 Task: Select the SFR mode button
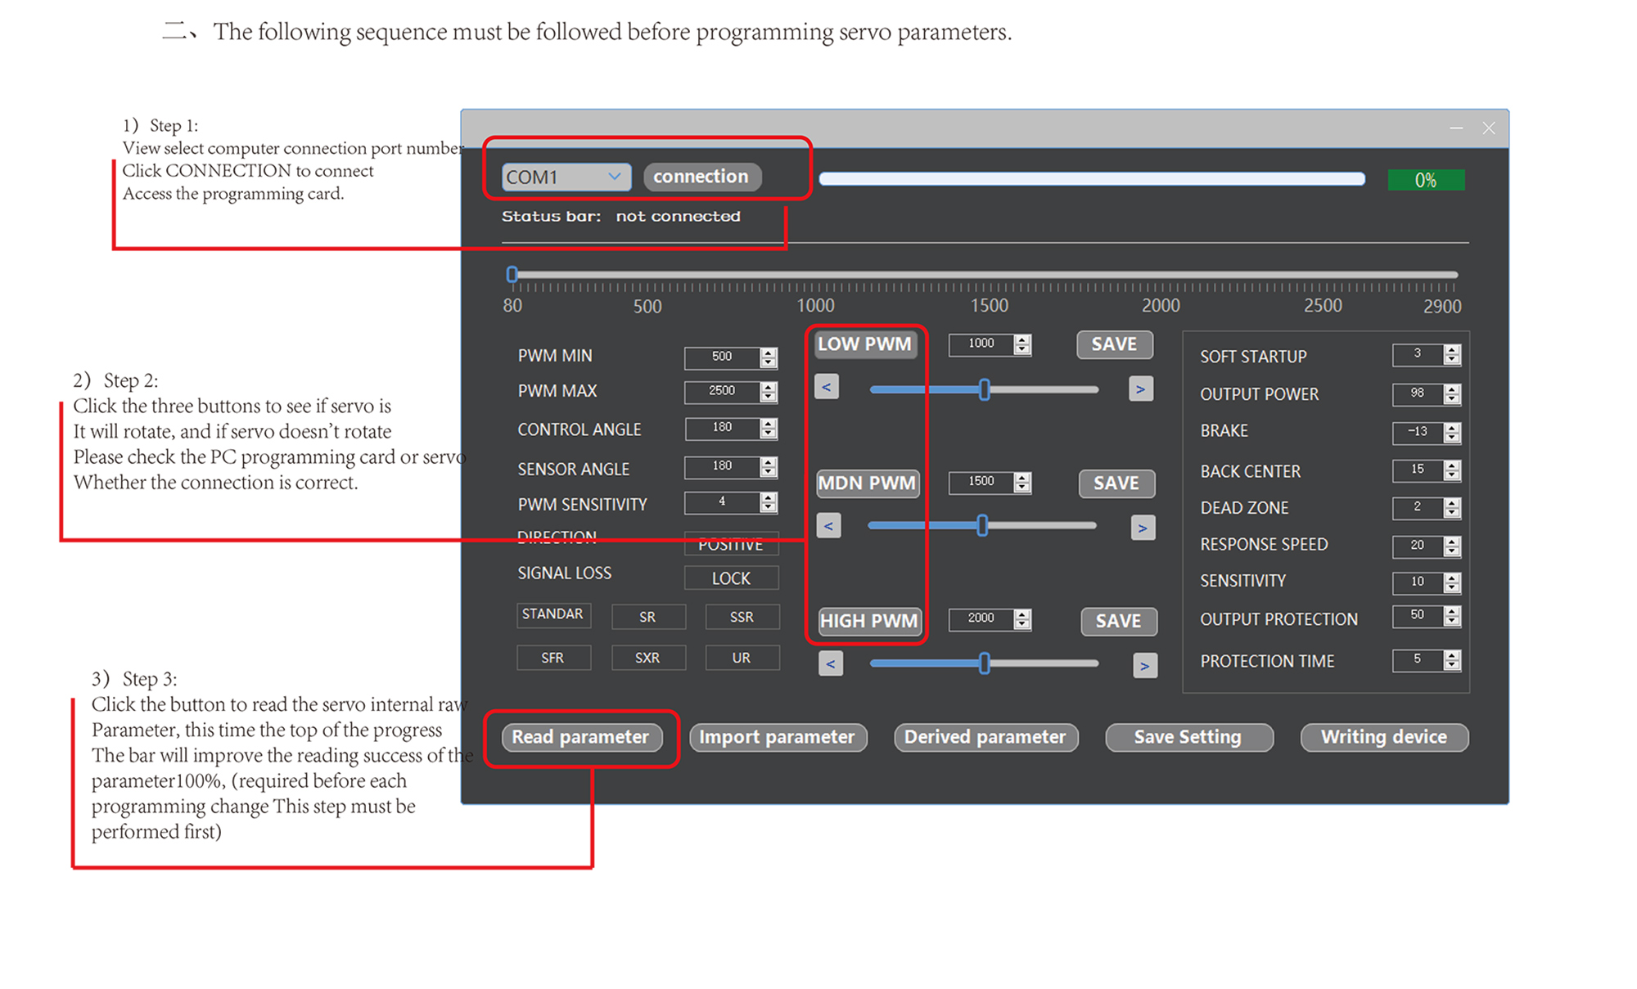click(x=553, y=658)
